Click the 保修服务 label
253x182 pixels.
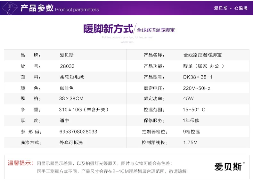pyautogui.click(x=154, y=120)
